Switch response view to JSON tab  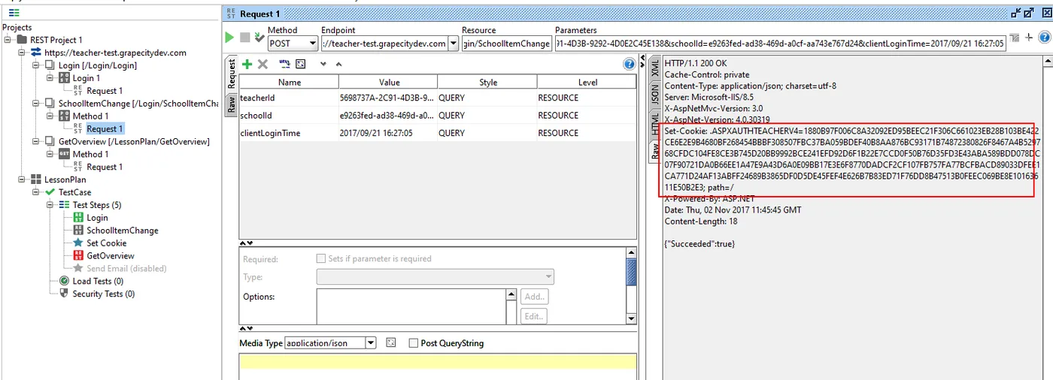pyautogui.click(x=655, y=94)
